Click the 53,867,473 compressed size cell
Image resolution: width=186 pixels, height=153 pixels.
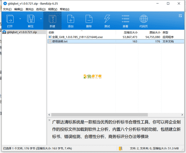point(130,37)
